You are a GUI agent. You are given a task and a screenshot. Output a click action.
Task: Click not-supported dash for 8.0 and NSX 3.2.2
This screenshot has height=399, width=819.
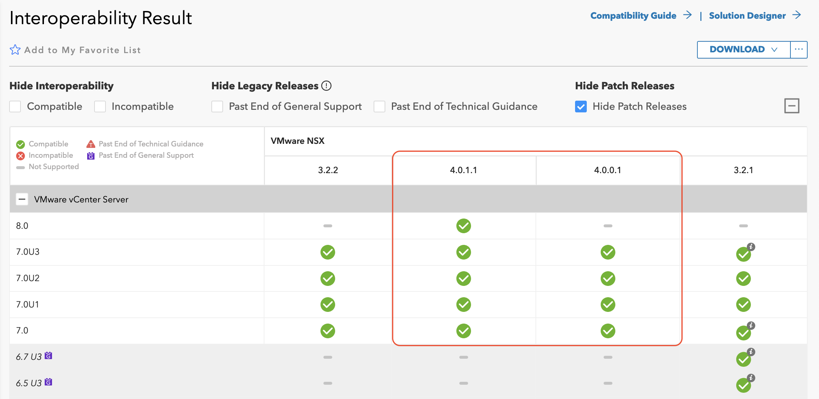tap(328, 226)
